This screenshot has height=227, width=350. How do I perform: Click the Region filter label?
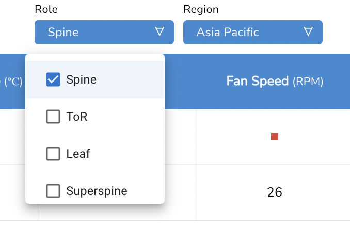(x=201, y=9)
